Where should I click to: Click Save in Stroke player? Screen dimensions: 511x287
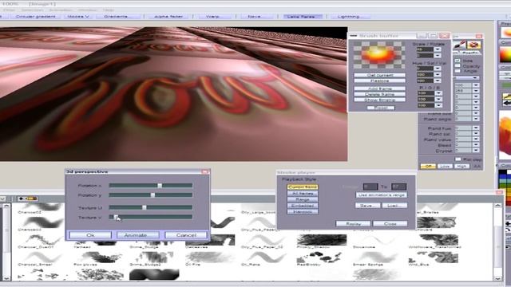pos(367,206)
